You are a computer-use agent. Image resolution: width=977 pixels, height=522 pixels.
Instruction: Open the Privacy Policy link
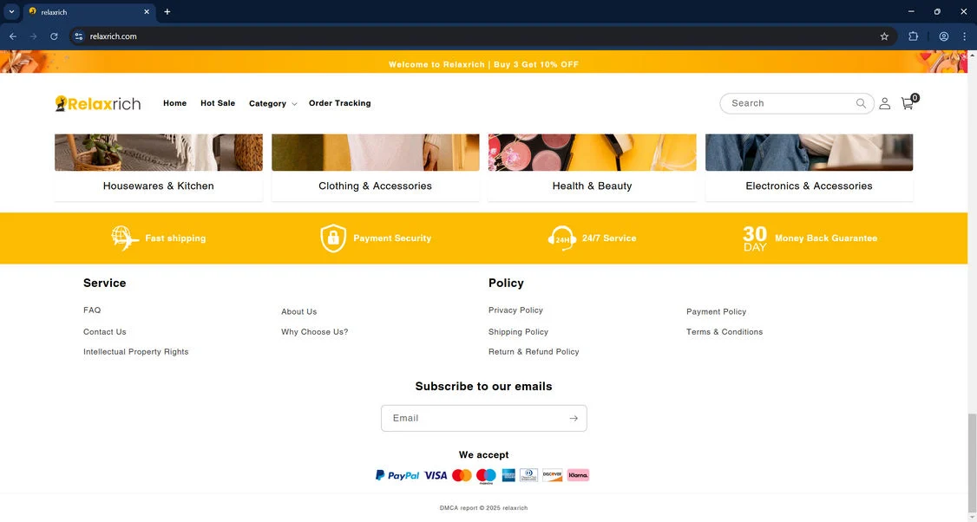[x=516, y=310]
